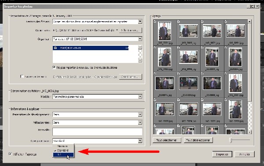The width and height of the screenshot is (264, 166).
Task: Uncheck Afficher l'aperçu checkbox
Action: tap(10, 154)
